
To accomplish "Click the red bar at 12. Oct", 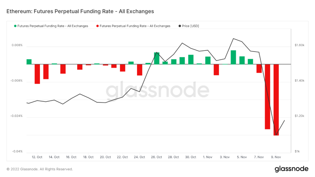I will click(37, 74).
